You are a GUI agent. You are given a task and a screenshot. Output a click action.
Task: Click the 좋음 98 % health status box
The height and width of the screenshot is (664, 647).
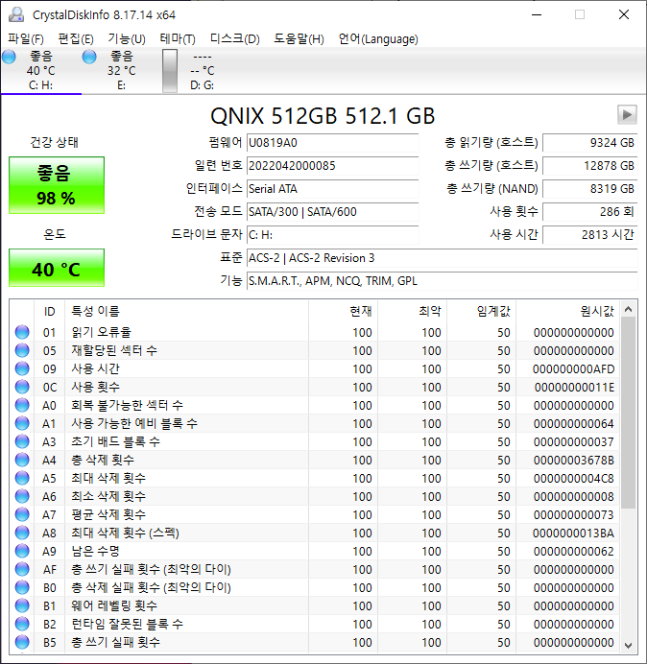click(57, 185)
